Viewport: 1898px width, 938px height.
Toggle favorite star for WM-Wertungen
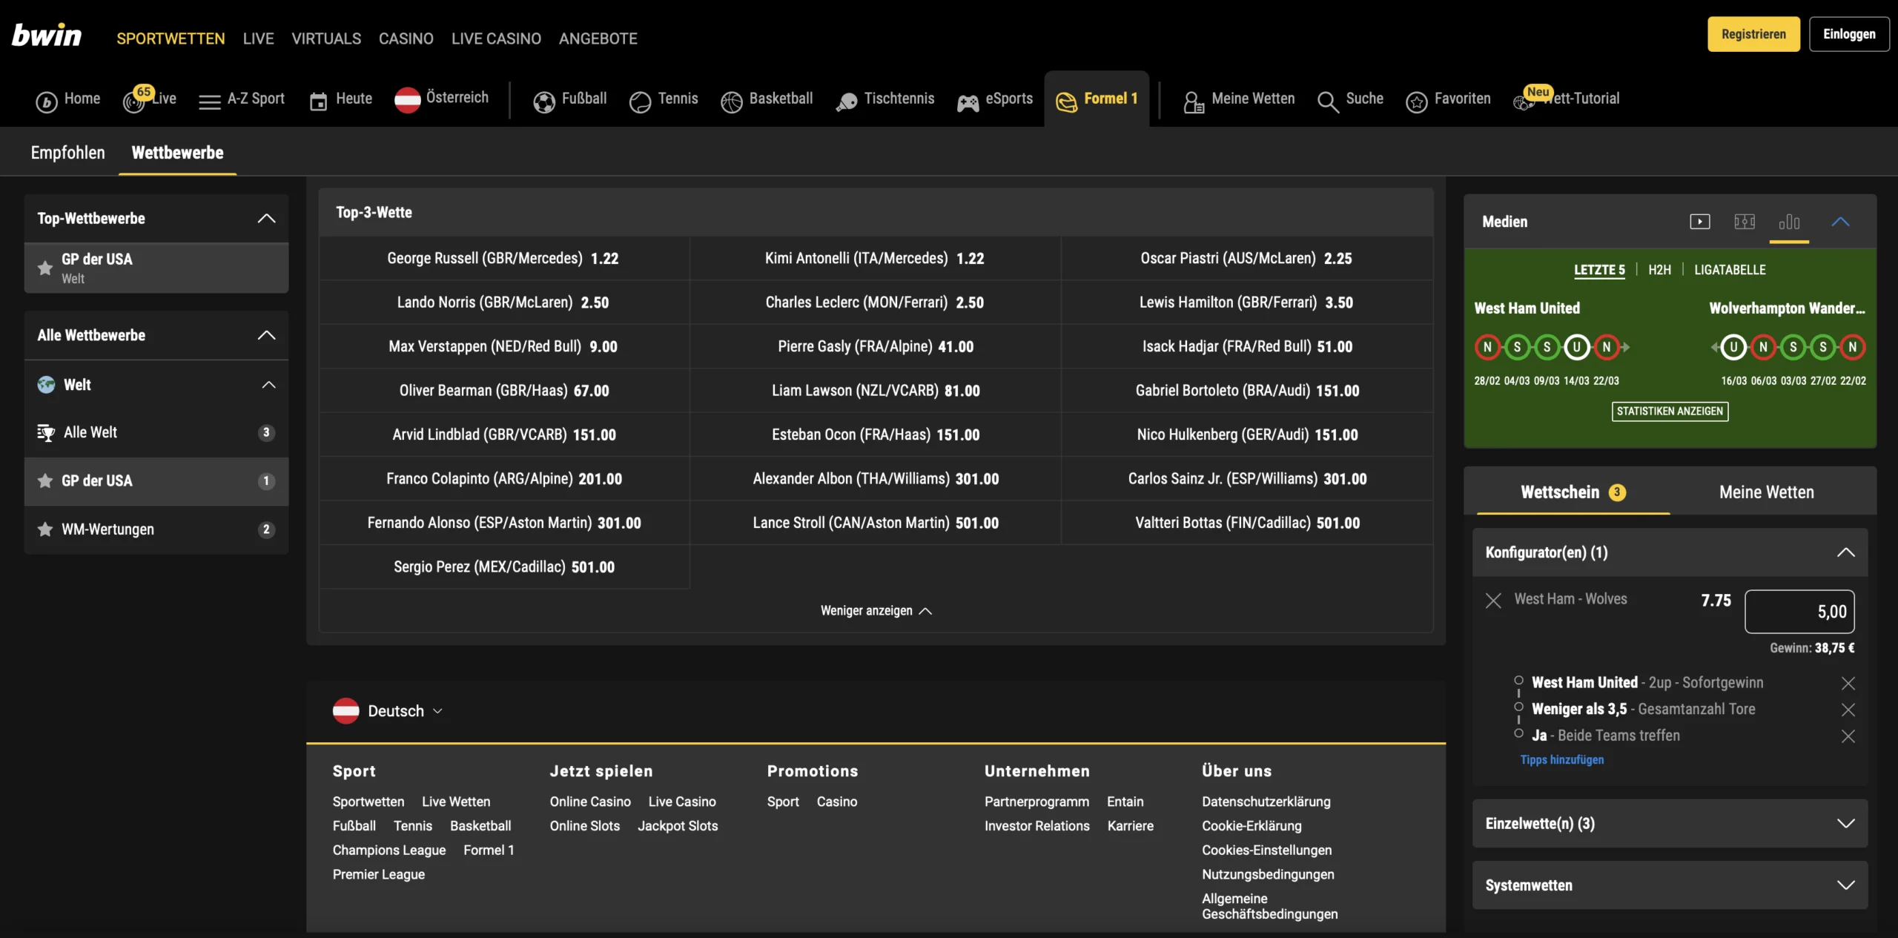pyautogui.click(x=45, y=529)
